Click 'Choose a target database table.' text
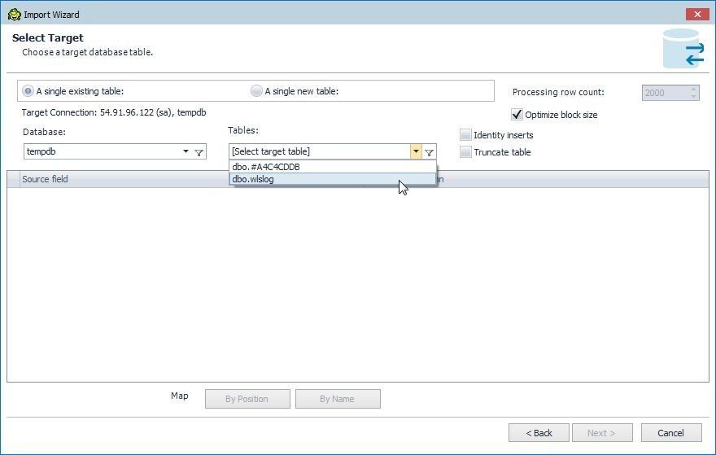The height and width of the screenshot is (455, 716). [88, 52]
